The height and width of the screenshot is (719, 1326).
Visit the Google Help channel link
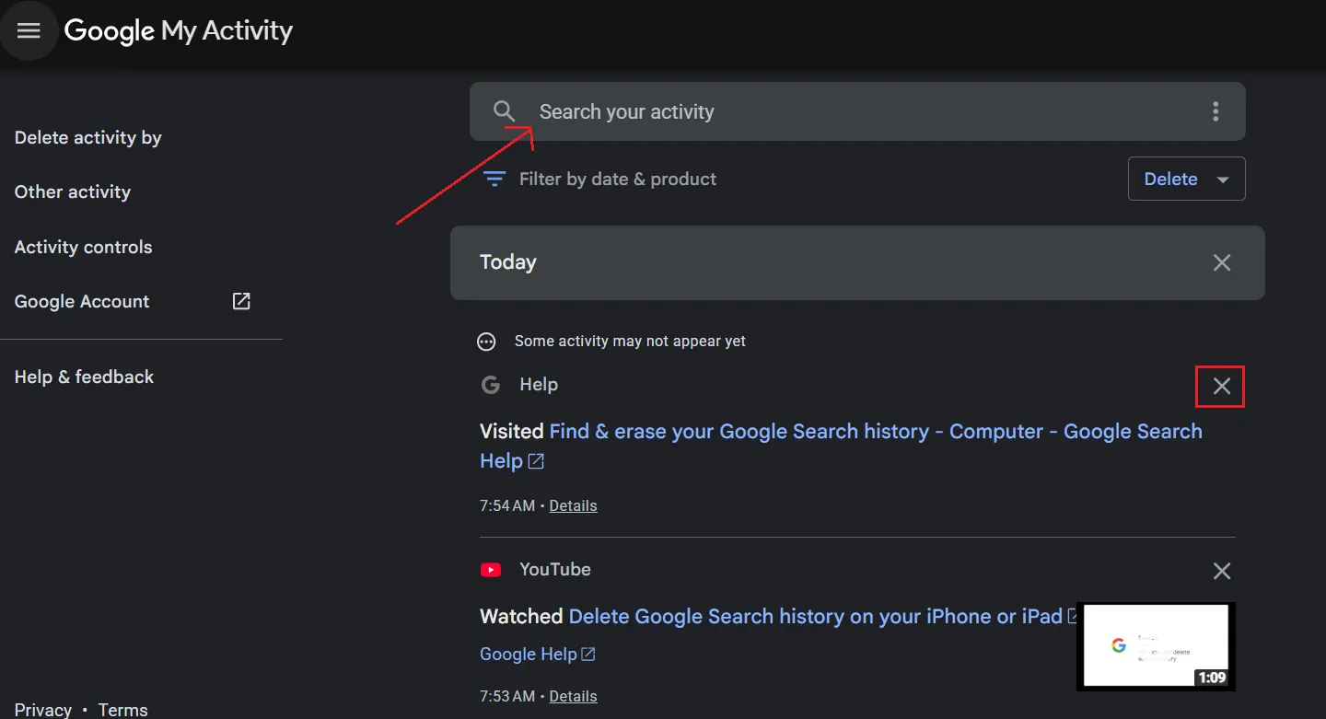click(x=528, y=654)
